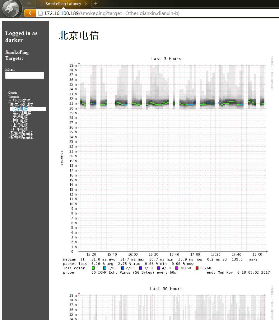Click the Last 3 Hours graph
This screenshot has width=279, height=320.
coord(166,165)
